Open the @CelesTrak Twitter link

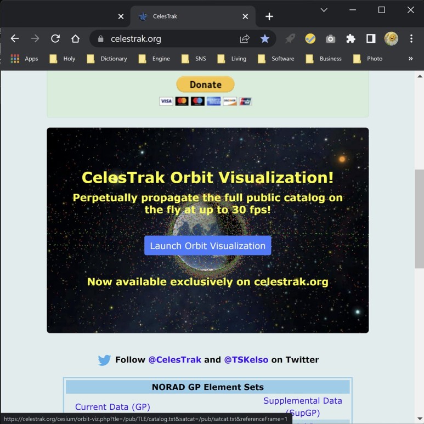click(x=174, y=360)
